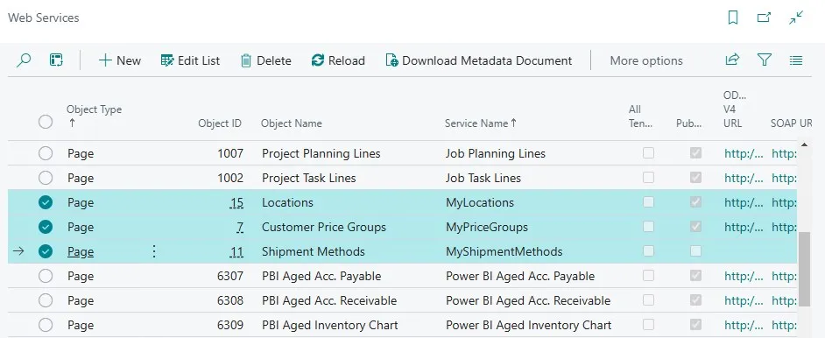The image size is (825, 338).
Task: Bookmark this Web Services page
Action: point(732,18)
